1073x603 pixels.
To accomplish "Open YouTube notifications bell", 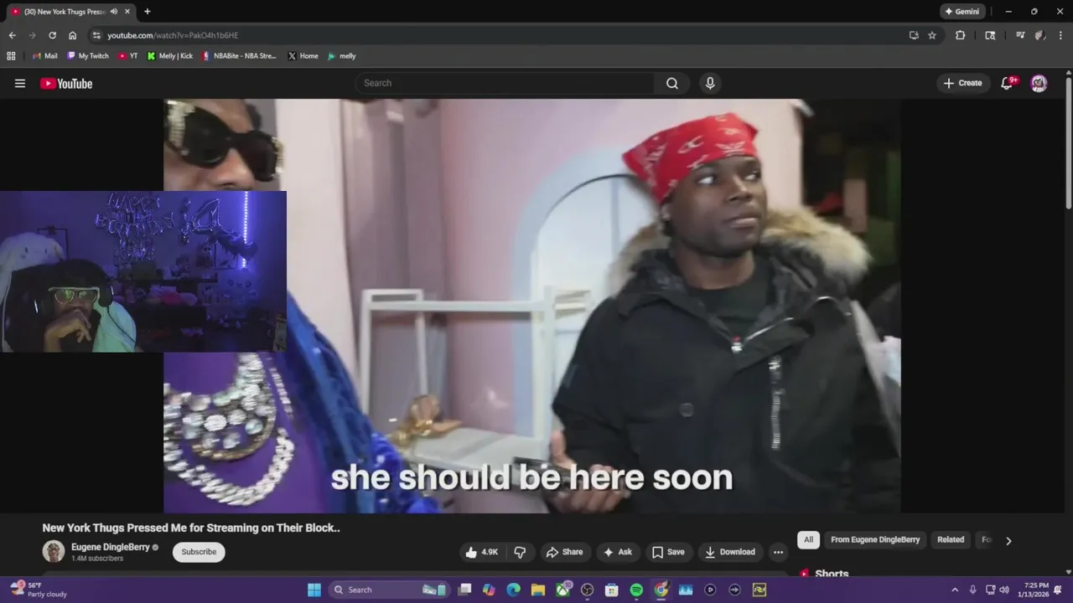I will click(x=1008, y=83).
